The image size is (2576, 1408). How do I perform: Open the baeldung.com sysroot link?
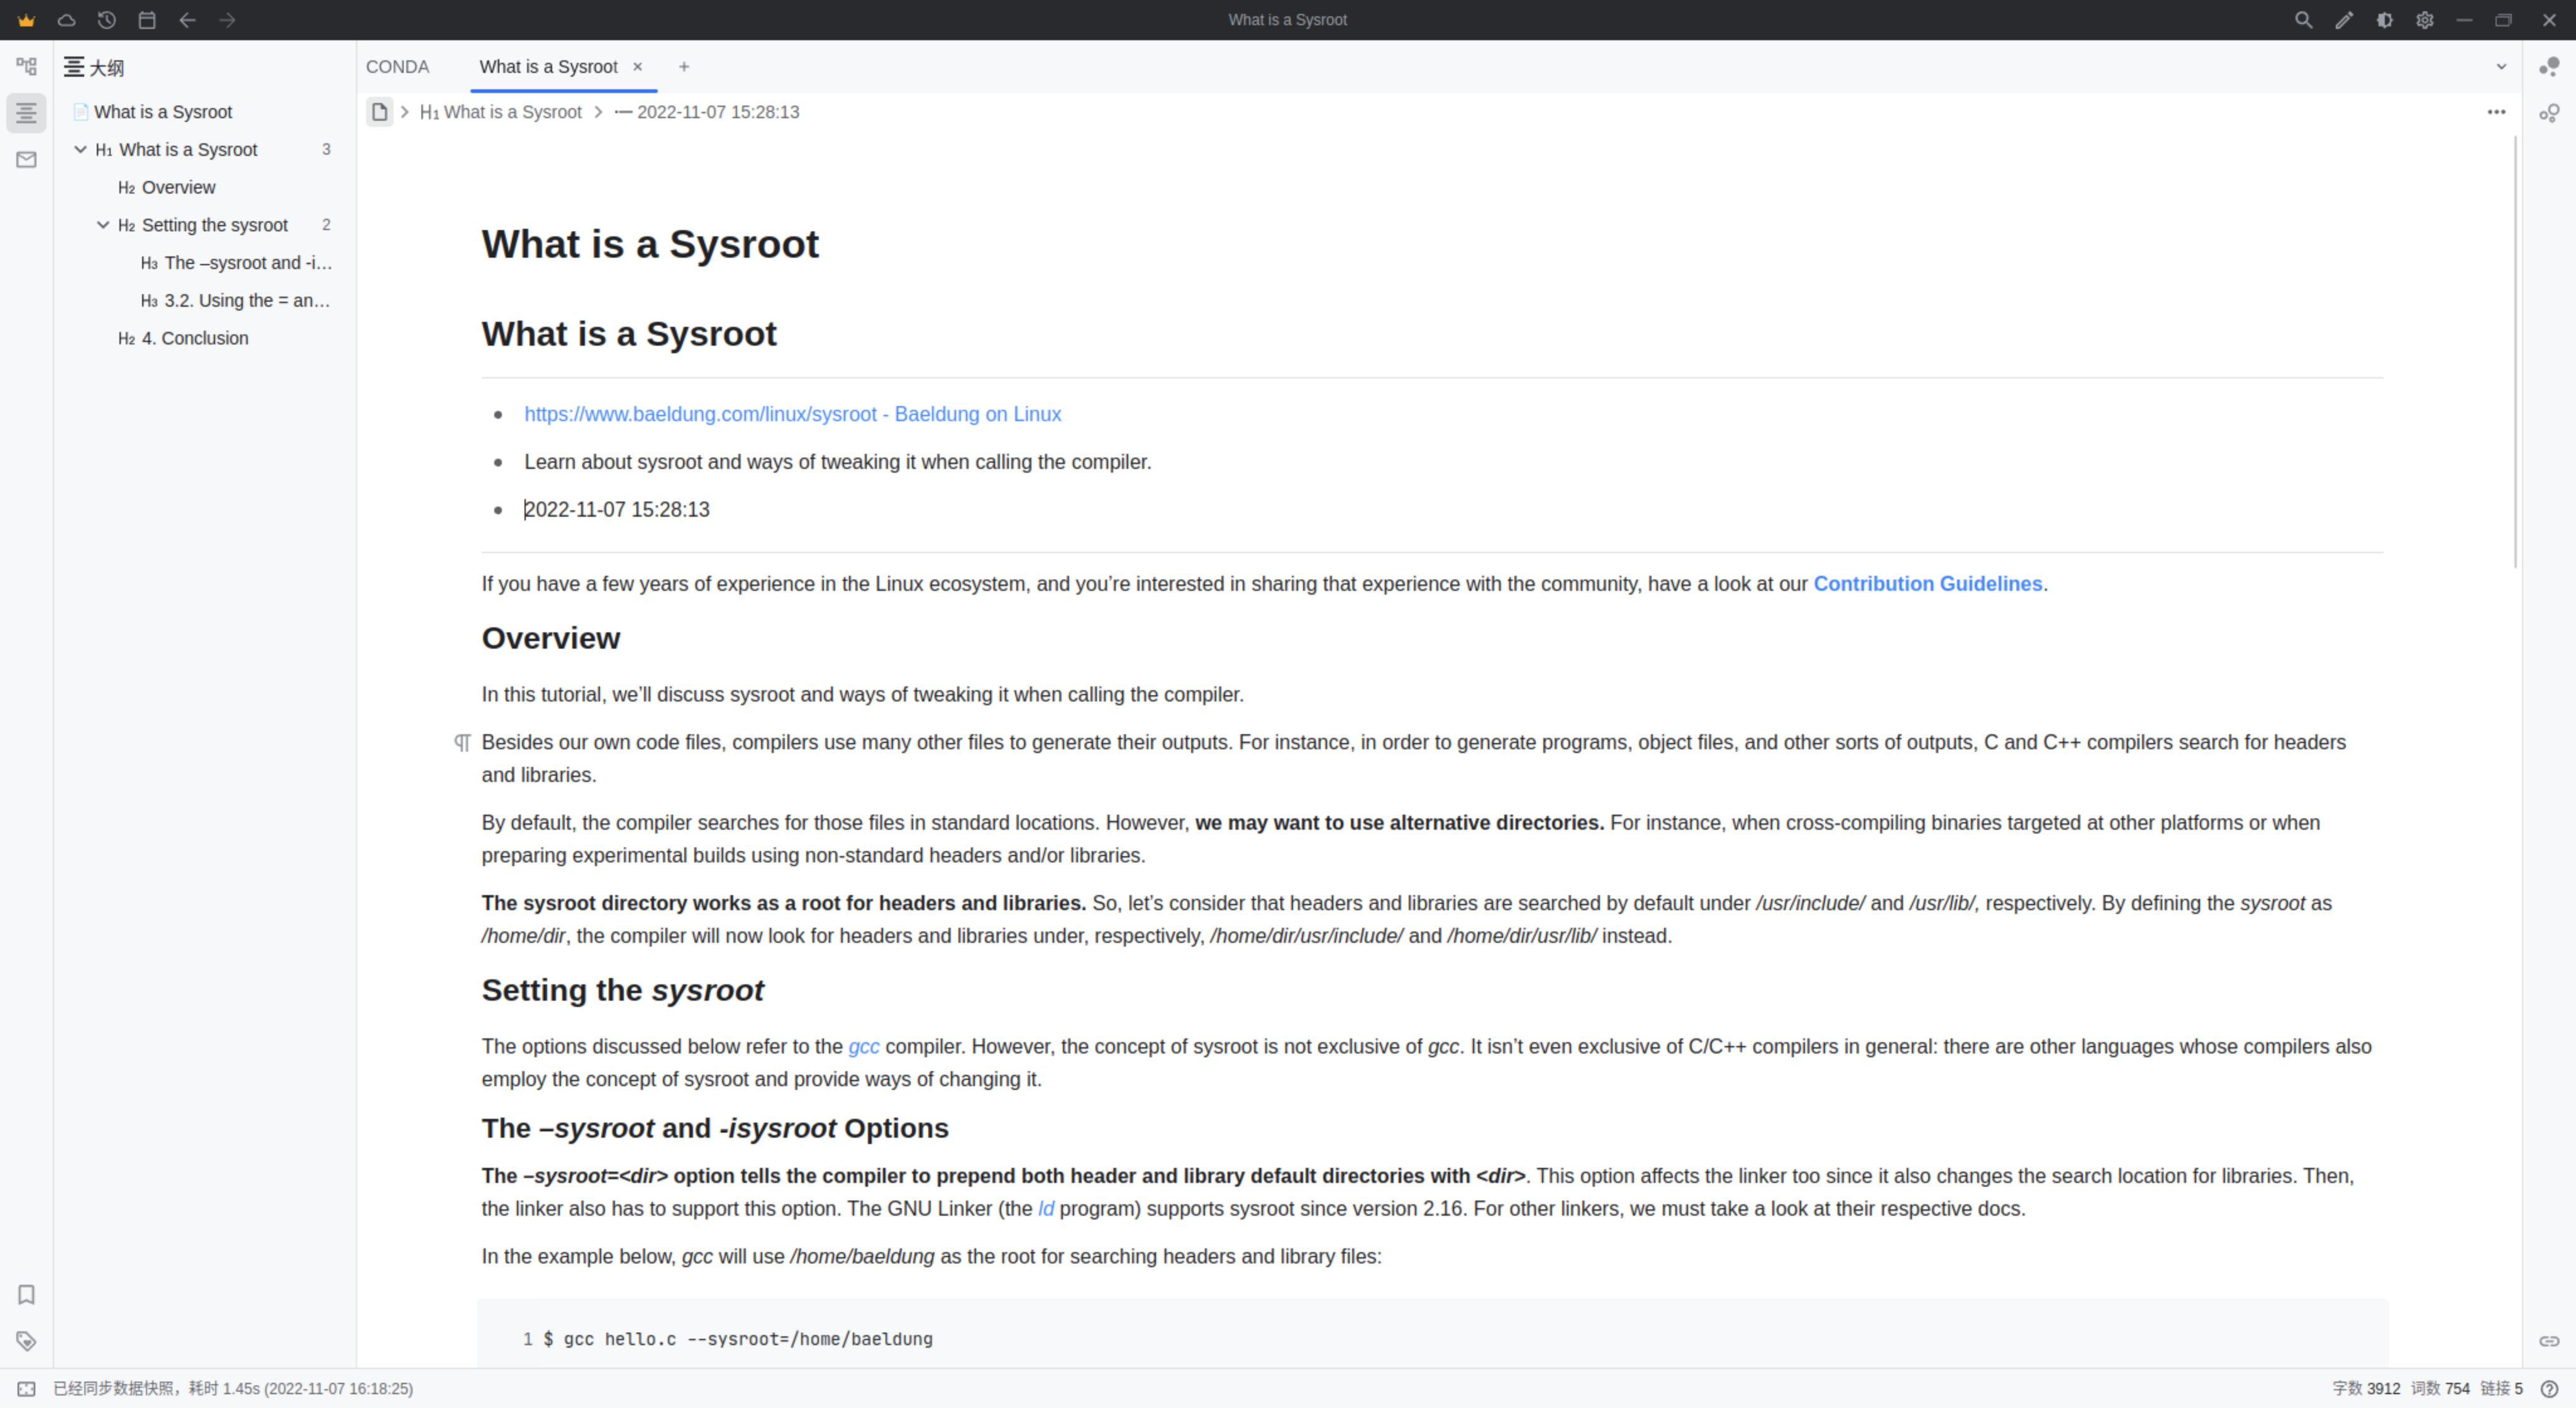(x=792, y=414)
